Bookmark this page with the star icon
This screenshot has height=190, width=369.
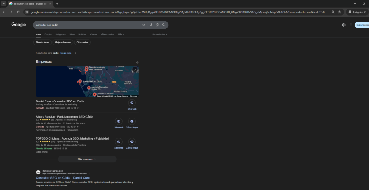click(339, 12)
